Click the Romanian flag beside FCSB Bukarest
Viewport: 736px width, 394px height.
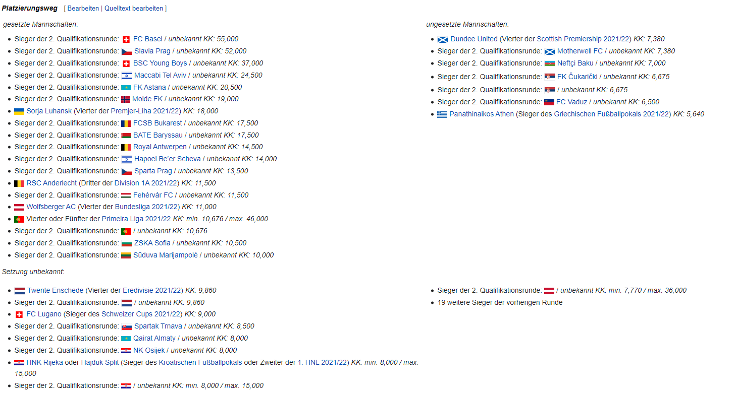click(126, 123)
